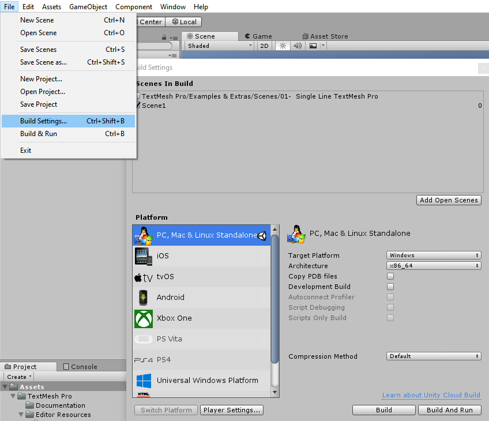Open the Edit menu
This screenshot has height=421, width=489.
tap(28, 6)
